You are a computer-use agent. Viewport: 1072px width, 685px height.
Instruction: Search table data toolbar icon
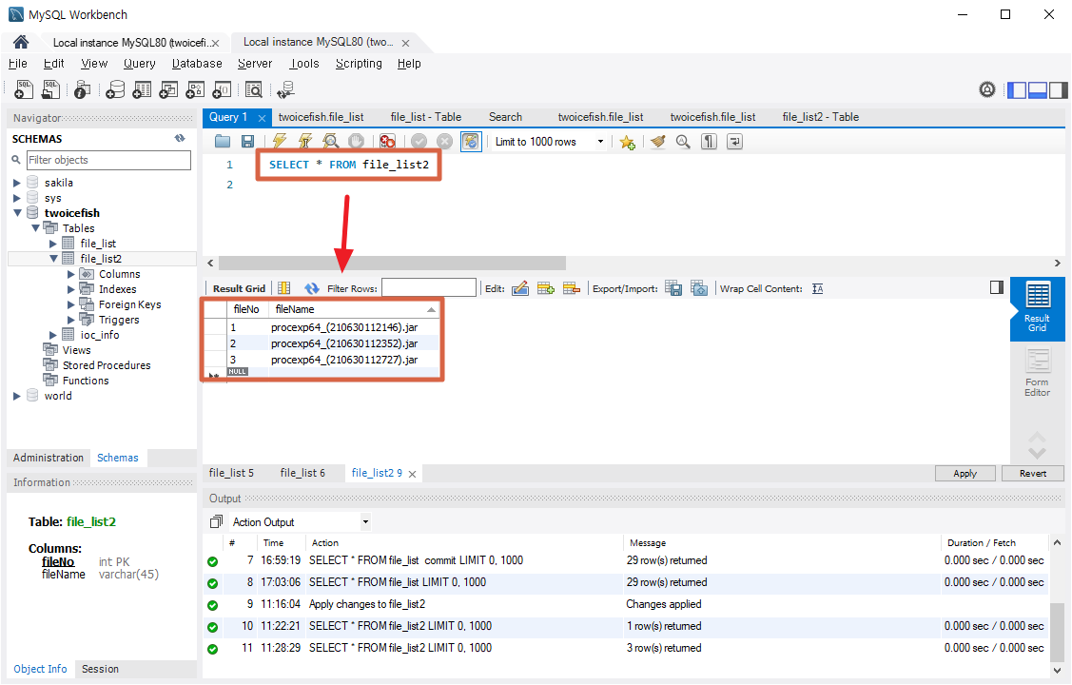click(254, 89)
